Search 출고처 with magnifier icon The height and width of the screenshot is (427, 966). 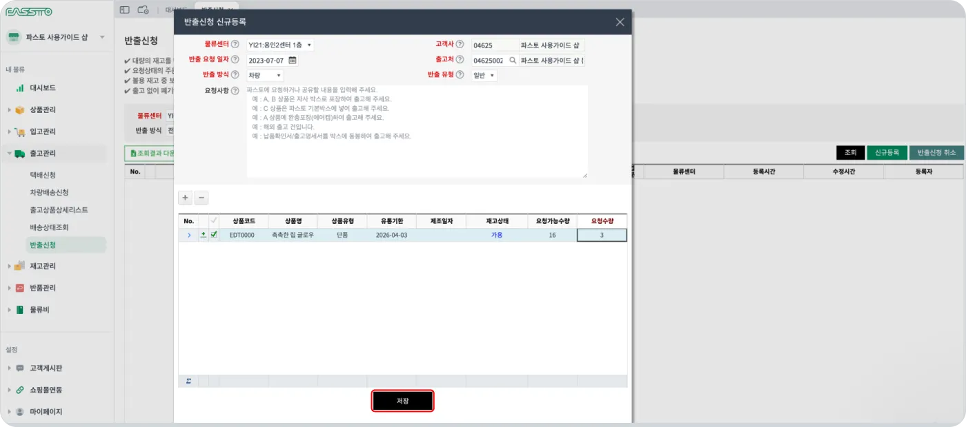coord(513,60)
